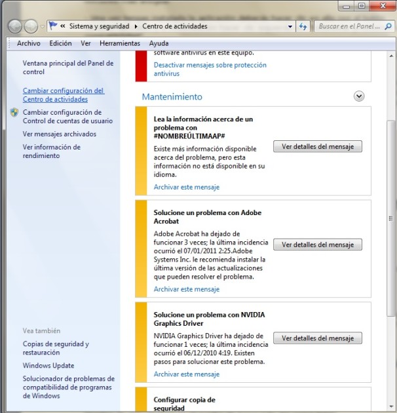View message details for Adobe Acrobat problem
This screenshot has width=397, height=413.
click(x=318, y=245)
